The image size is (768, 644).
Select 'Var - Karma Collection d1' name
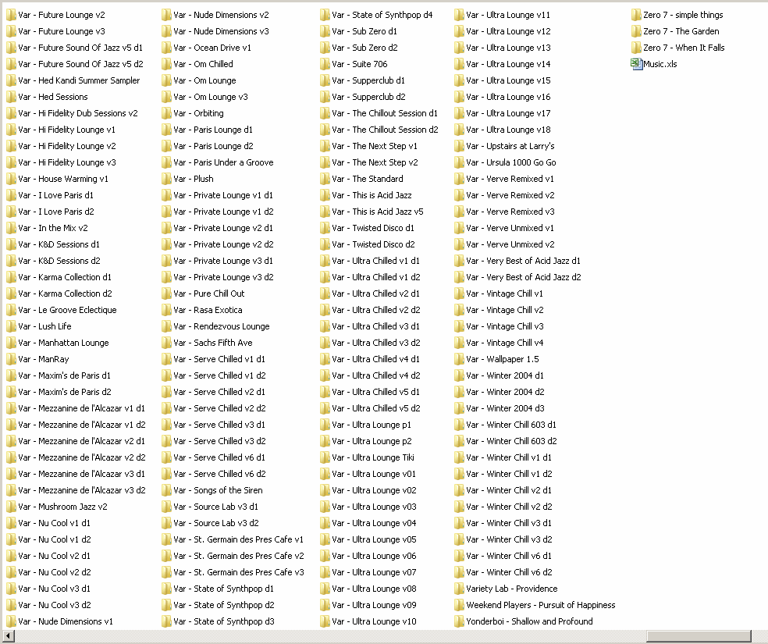(x=65, y=277)
